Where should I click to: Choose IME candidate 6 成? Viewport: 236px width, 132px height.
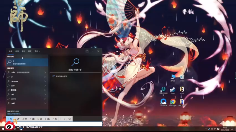(x=47, y=119)
